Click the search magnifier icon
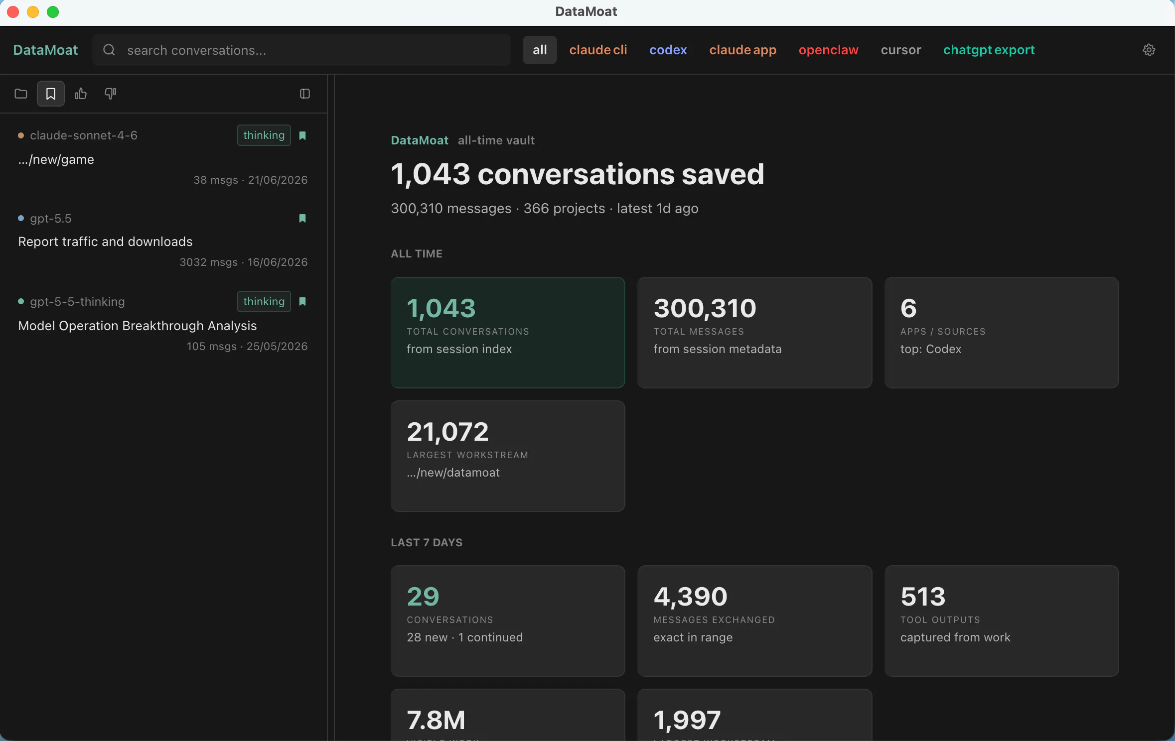 point(109,50)
